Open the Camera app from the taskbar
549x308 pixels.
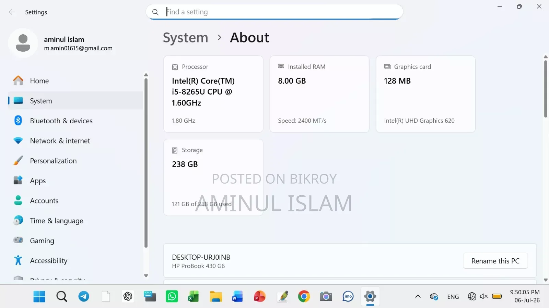pyautogui.click(x=326, y=296)
